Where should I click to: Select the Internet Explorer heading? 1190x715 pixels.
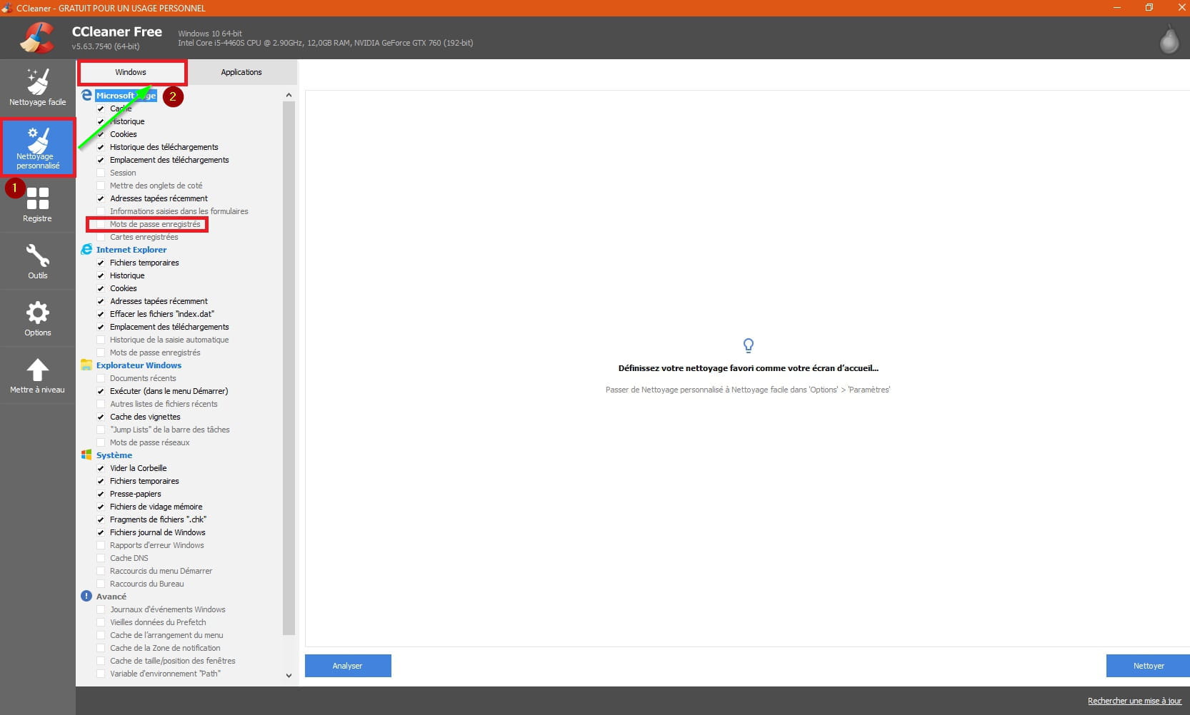coord(131,250)
